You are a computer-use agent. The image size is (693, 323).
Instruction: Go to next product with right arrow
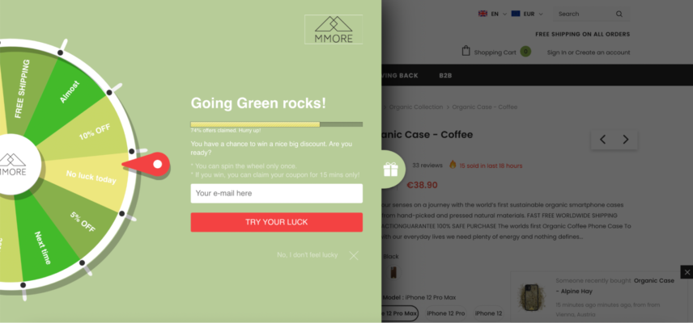[x=626, y=140]
